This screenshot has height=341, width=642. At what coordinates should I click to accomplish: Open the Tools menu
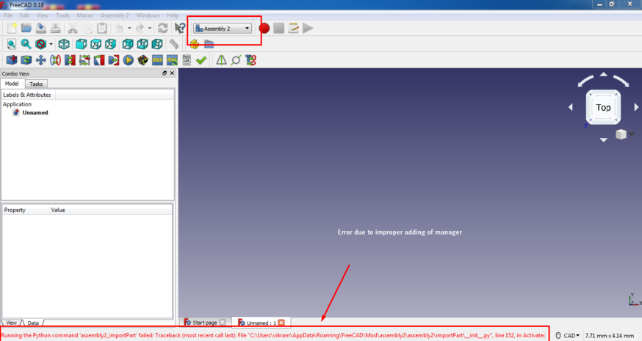click(62, 15)
